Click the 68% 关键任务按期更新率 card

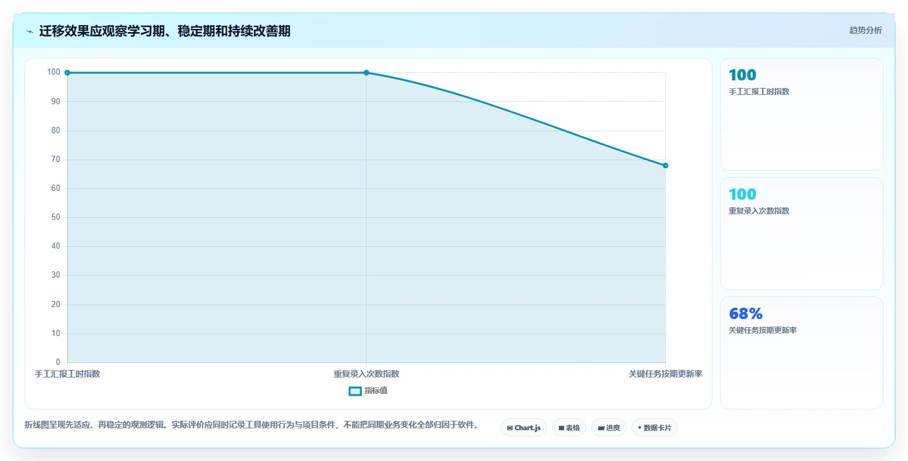pos(802,353)
